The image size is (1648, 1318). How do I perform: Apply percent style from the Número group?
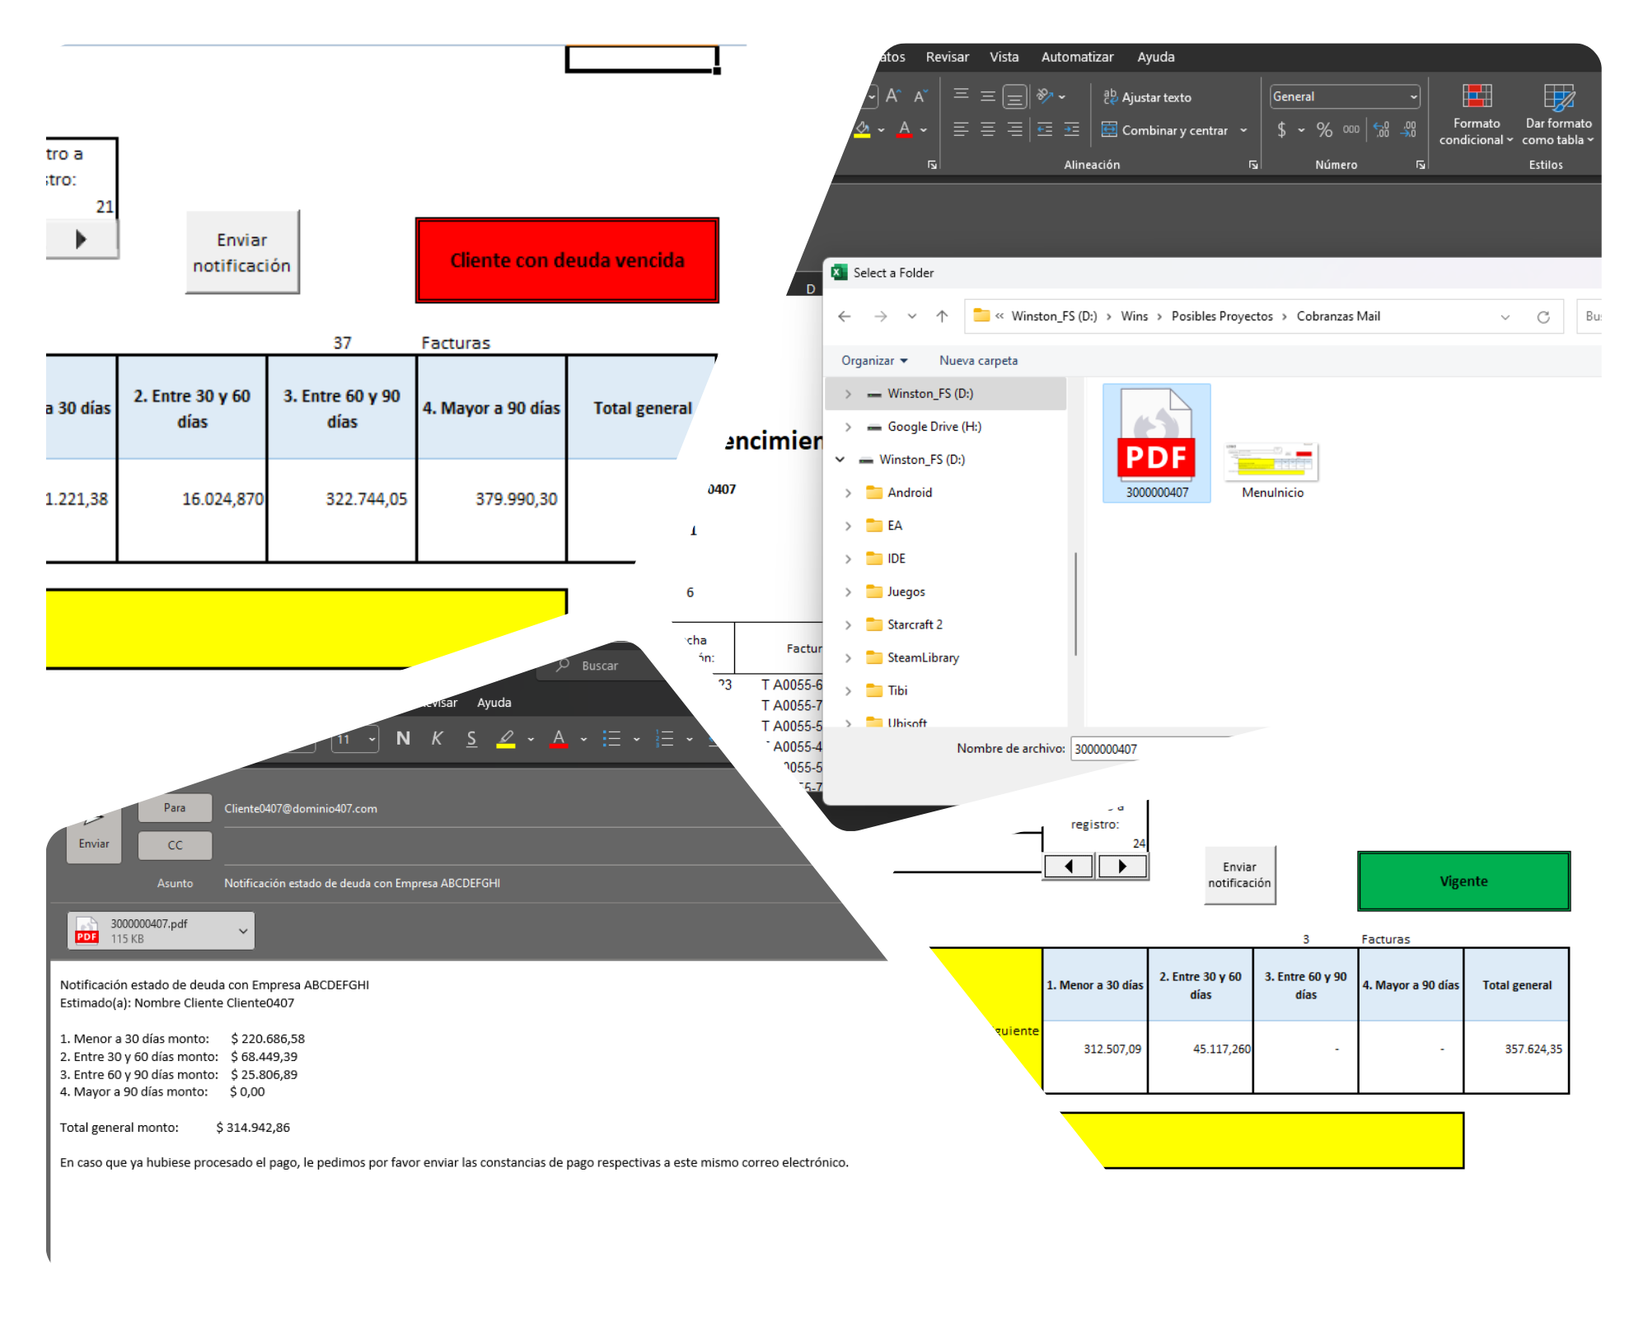pyautogui.click(x=1324, y=129)
